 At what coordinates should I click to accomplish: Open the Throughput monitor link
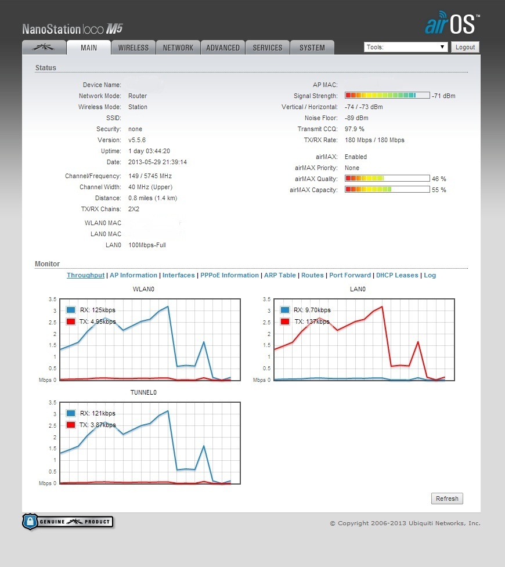[85, 275]
